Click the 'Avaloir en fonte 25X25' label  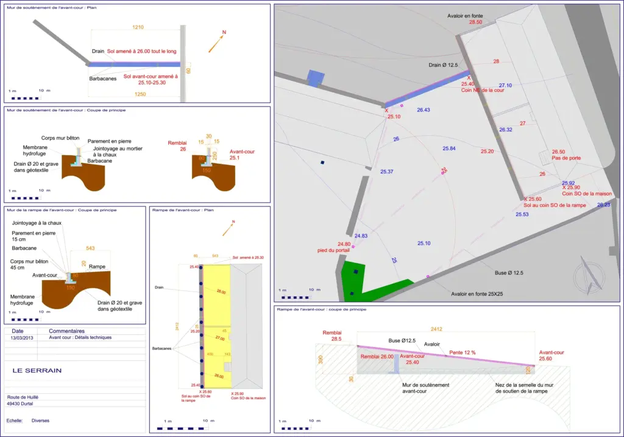tap(477, 294)
